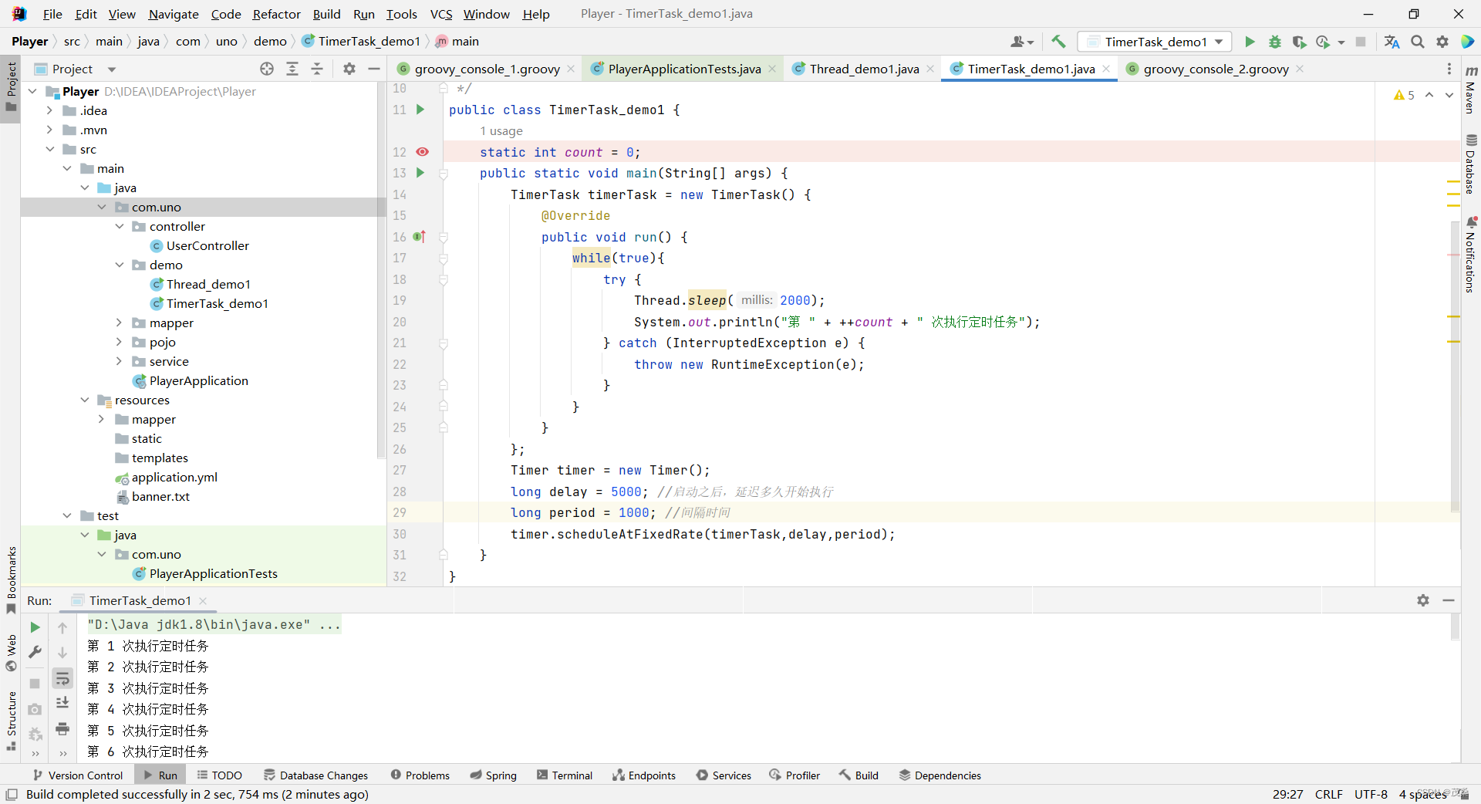The width and height of the screenshot is (1481, 804).
Task: Run TimerTask_demo1 with the green toolbar Run button
Action: tap(1250, 42)
